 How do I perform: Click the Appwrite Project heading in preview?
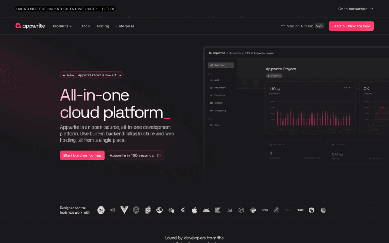[281, 69]
